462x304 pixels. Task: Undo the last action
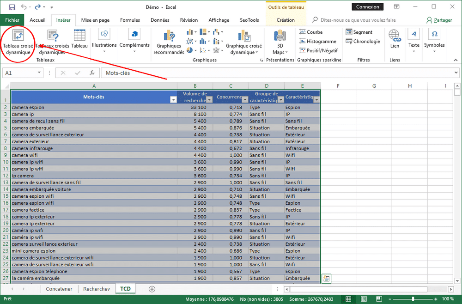24,7
